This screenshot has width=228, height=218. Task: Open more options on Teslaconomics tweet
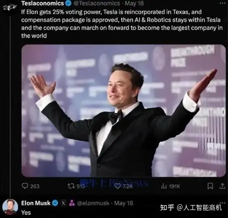222,3
